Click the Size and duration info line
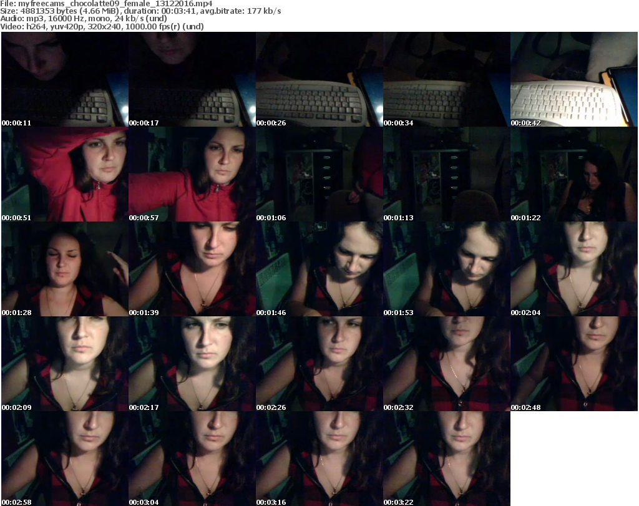 [x=140, y=11]
